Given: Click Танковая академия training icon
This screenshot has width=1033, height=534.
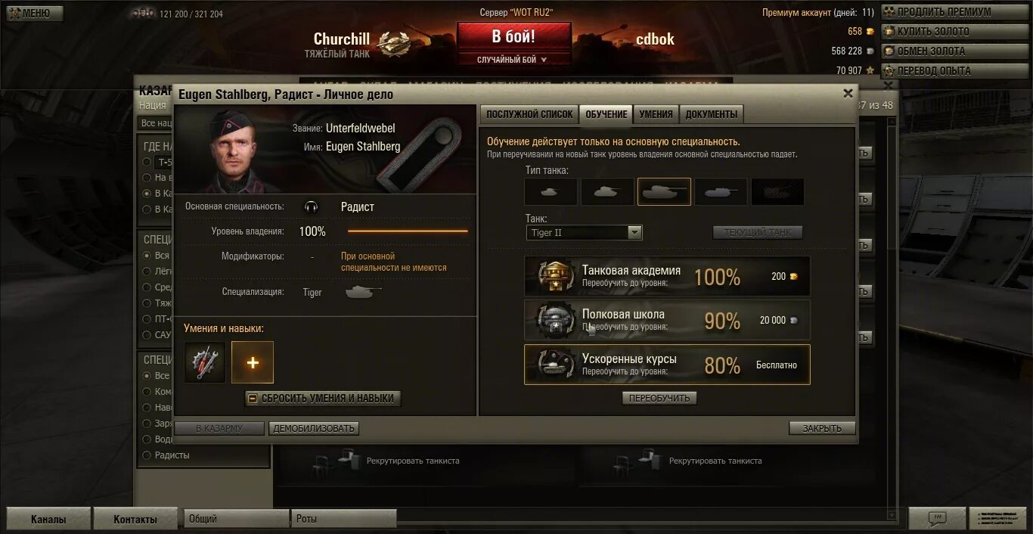Looking at the screenshot, I should pos(556,276).
